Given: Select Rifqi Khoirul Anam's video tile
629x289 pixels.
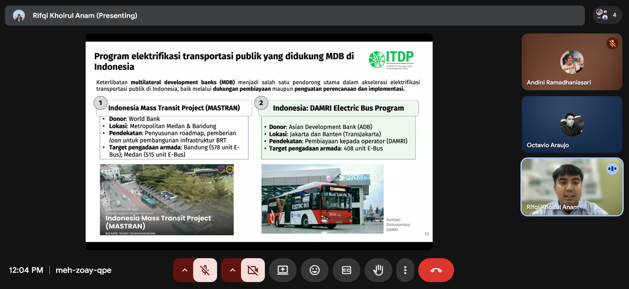Looking at the screenshot, I should [x=572, y=187].
